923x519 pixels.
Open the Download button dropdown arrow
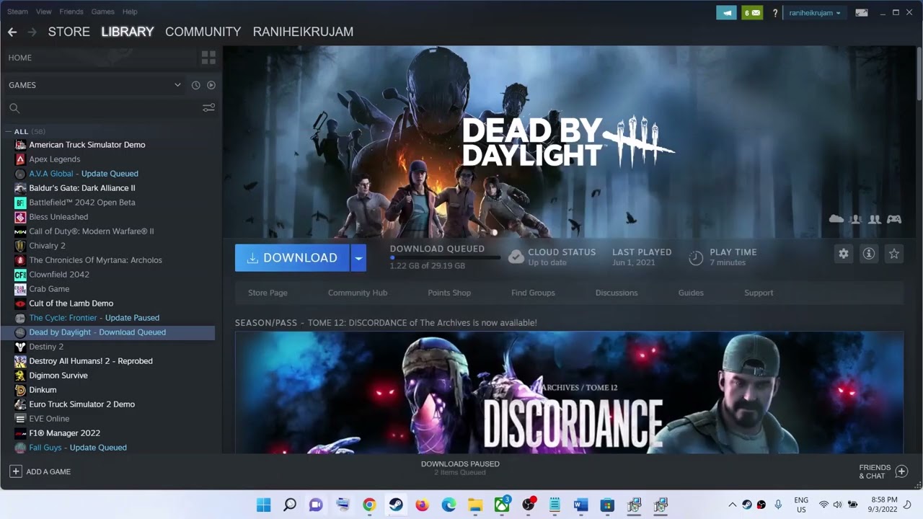tap(358, 258)
